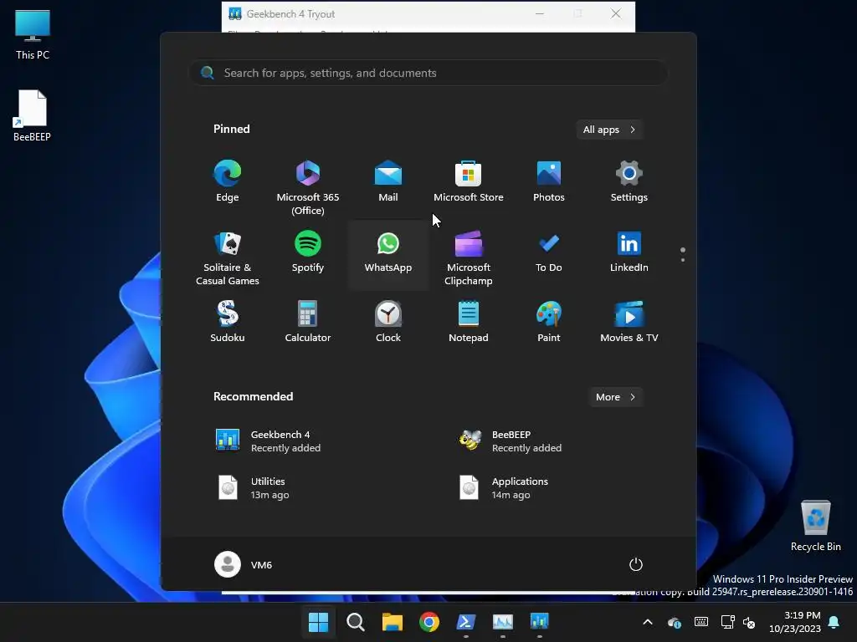Image resolution: width=857 pixels, height=642 pixels.
Task: Open the notification bell
Action: point(834,622)
